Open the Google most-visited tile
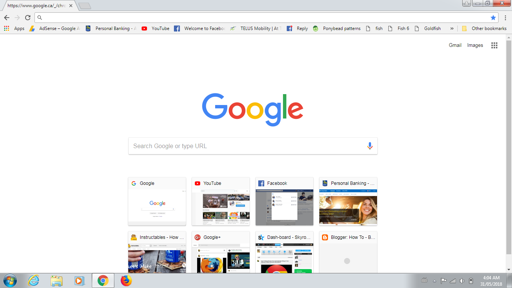512x288 pixels. click(157, 201)
